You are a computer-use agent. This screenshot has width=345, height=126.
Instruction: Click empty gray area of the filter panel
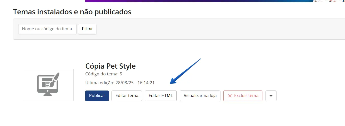tap(208, 29)
